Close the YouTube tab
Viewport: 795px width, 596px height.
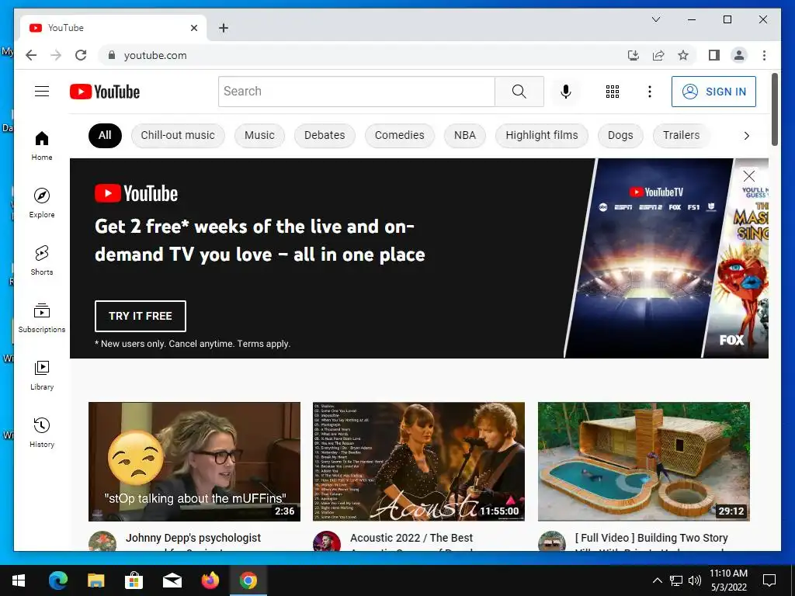[193, 28]
